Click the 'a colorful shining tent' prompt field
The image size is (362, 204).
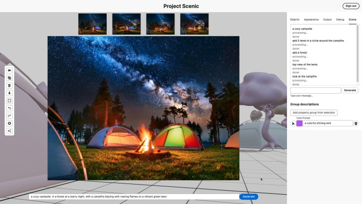[x=328, y=123]
